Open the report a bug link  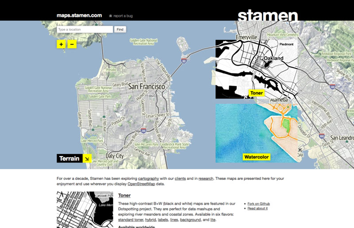coord(123,16)
